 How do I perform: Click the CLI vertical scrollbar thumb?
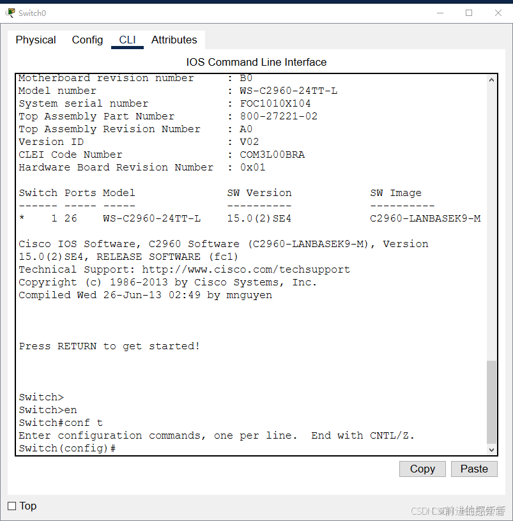pos(491,402)
